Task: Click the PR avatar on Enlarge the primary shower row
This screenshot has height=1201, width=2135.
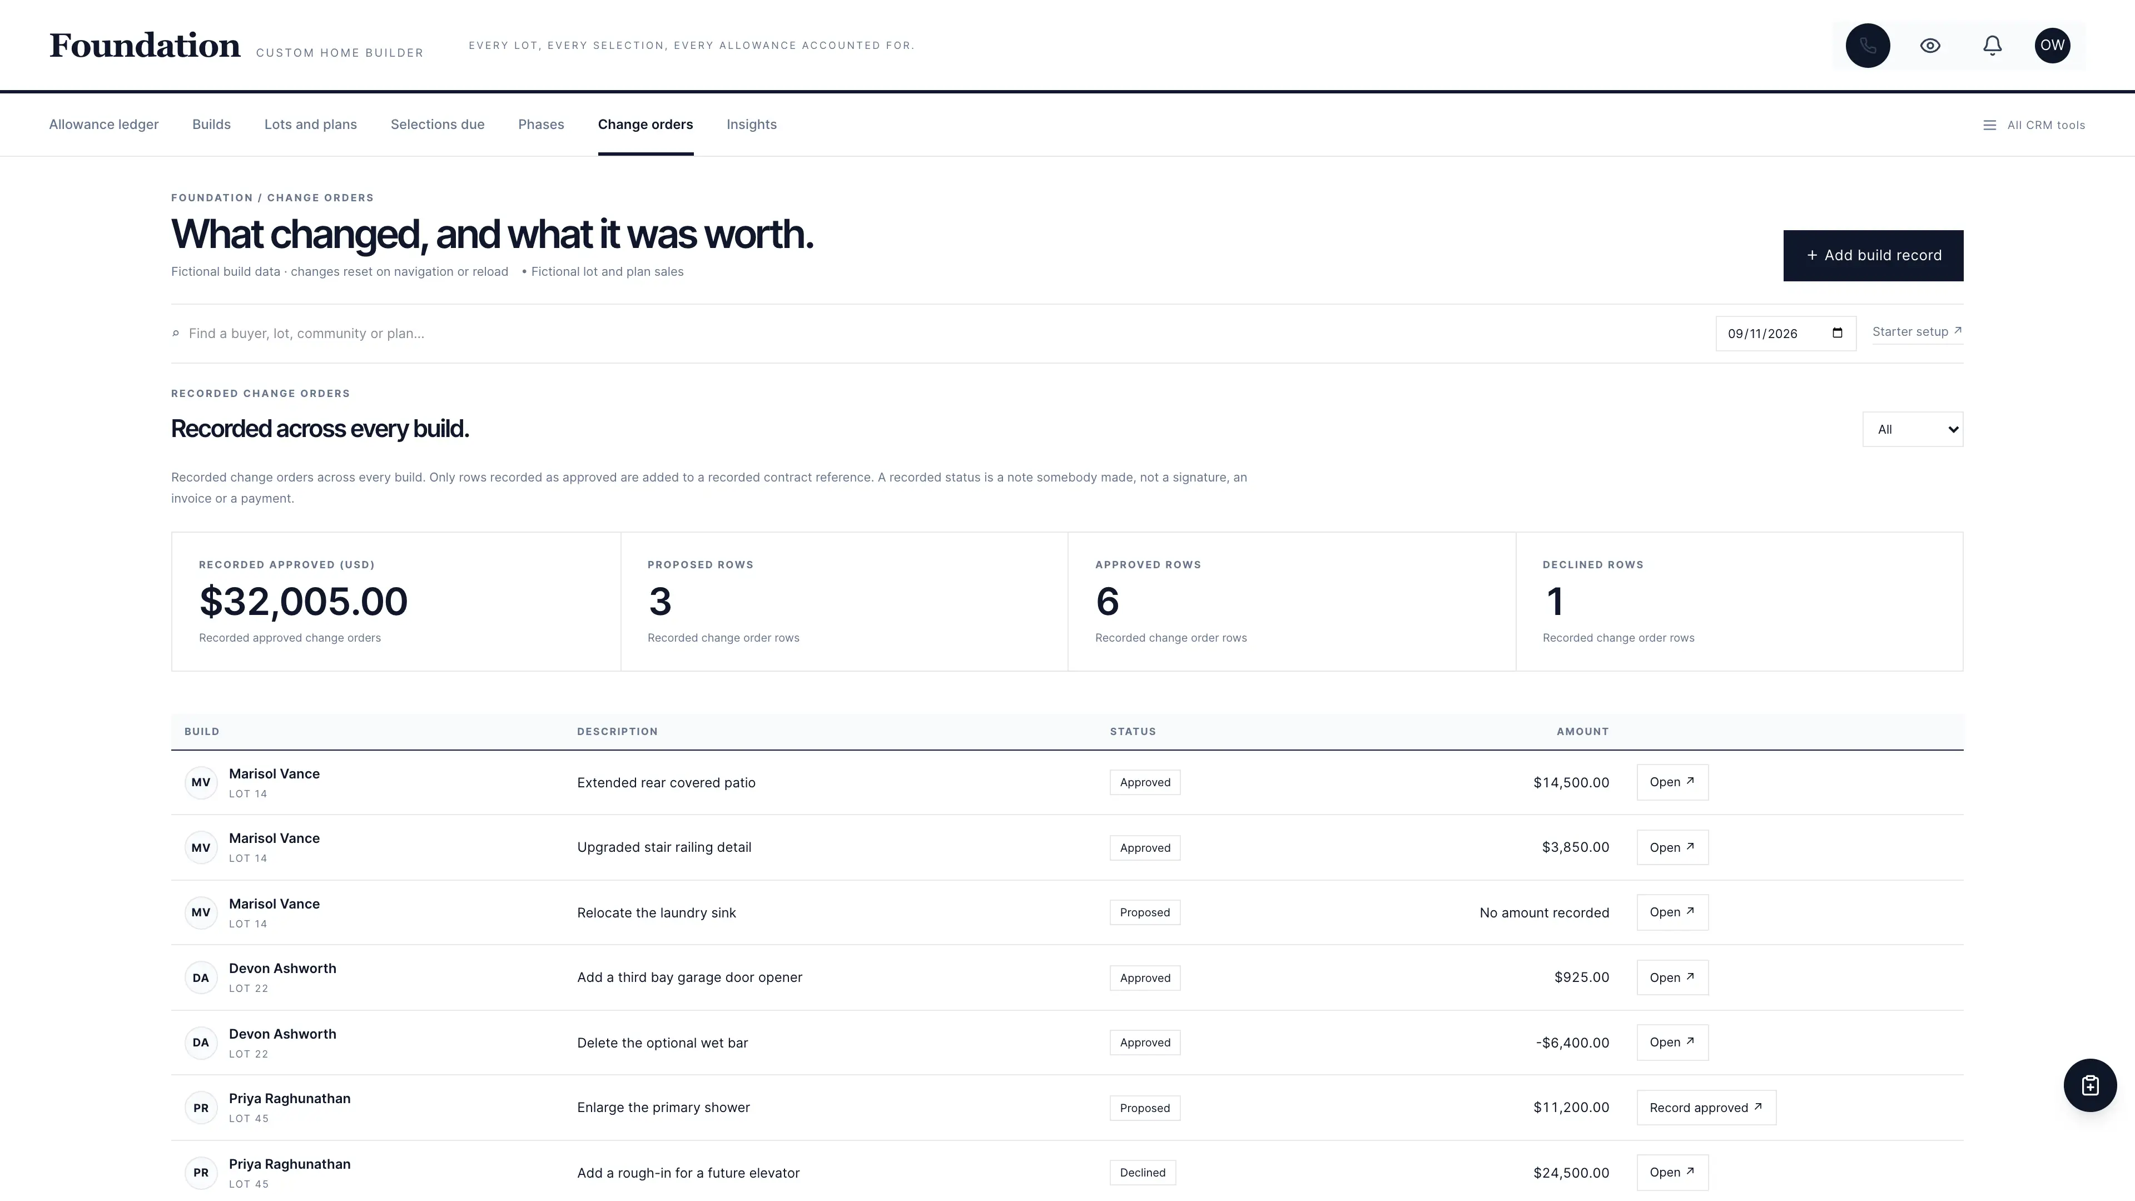Action: 201,1108
